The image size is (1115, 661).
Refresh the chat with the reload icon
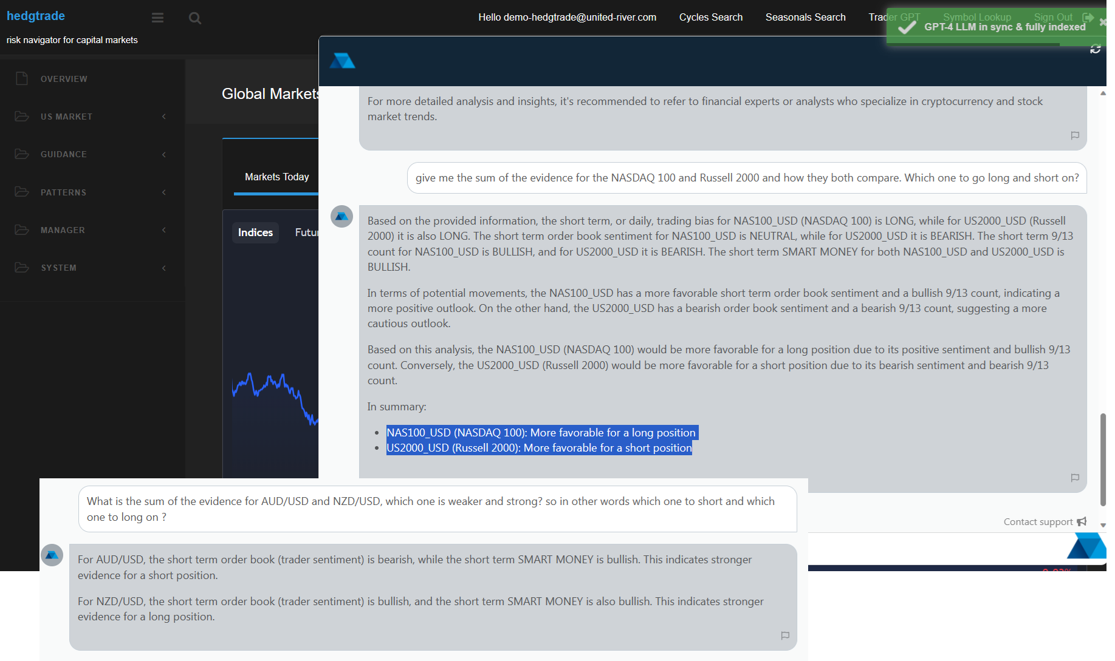(x=1095, y=49)
